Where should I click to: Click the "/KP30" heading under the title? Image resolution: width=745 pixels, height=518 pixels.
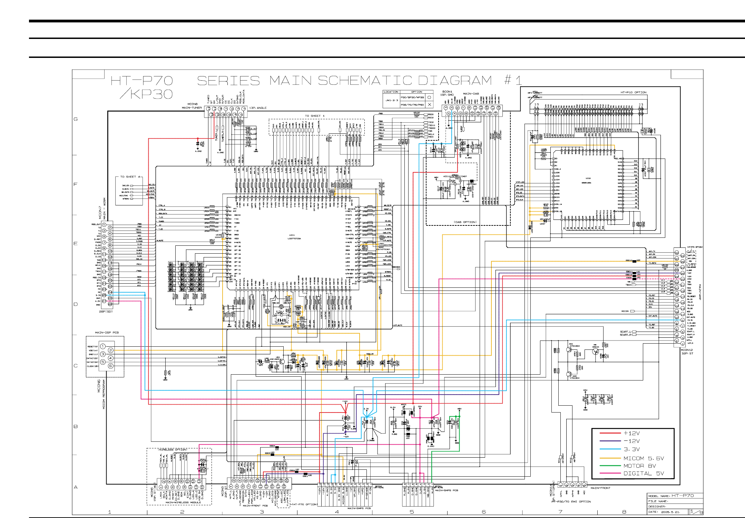point(146,94)
